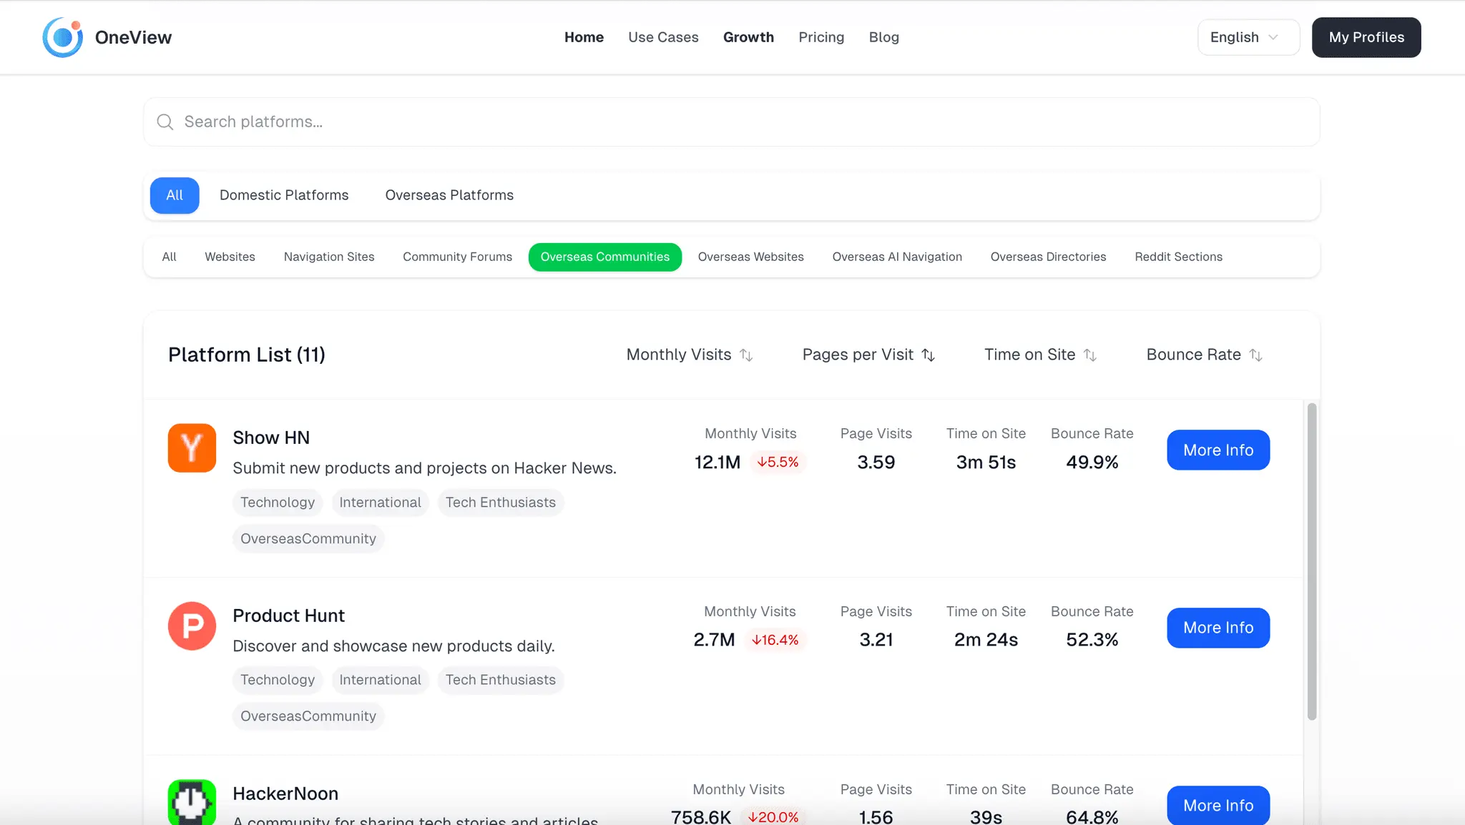
Task: Click Product Hunt's 2m 24s time value
Action: click(x=986, y=640)
